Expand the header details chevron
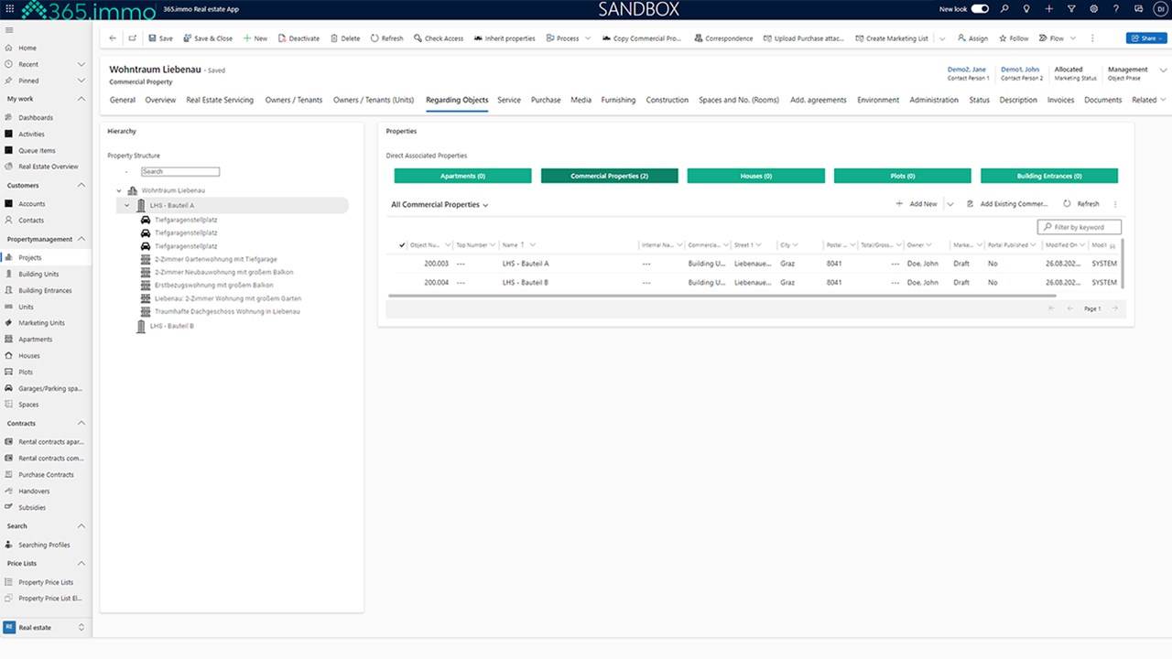This screenshot has width=1172, height=659. (x=1164, y=70)
